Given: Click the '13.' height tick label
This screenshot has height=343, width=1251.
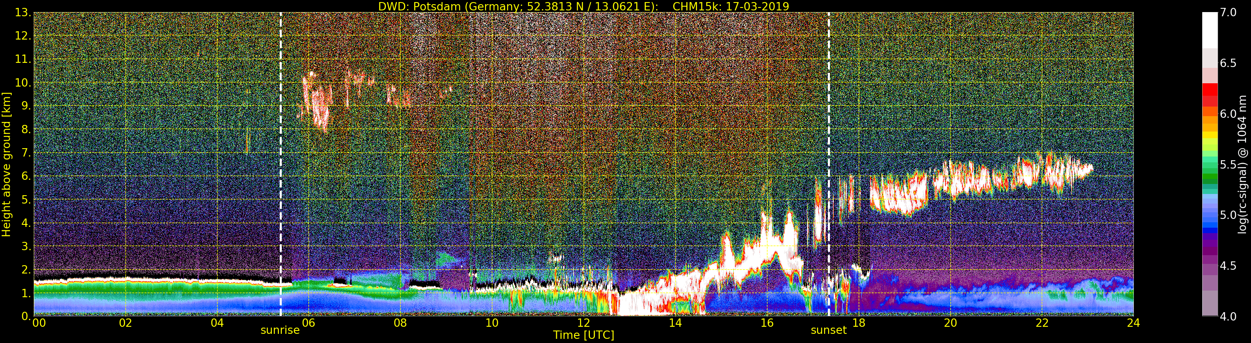Looking at the screenshot, I should (x=23, y=12).
